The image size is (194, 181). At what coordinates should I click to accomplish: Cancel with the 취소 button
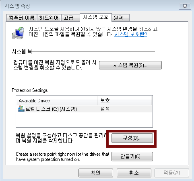click(x=134, y=173)
